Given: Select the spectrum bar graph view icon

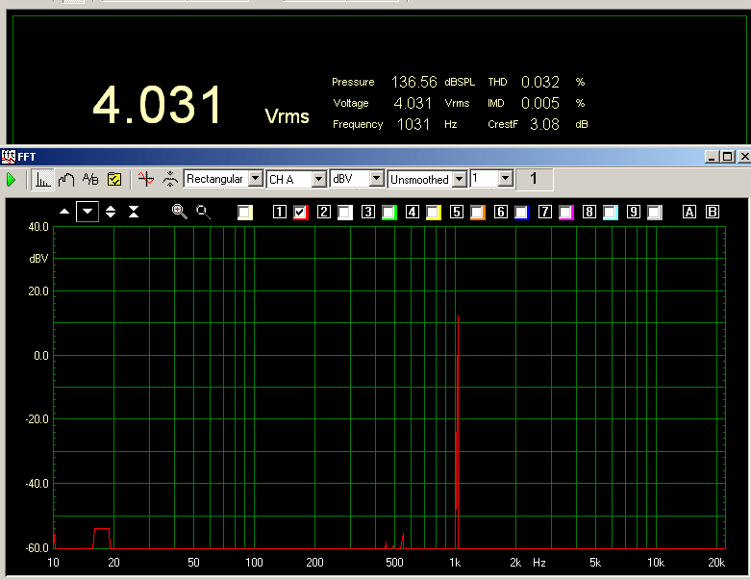Looking at the screenshot, I should [x=43, y=179].
